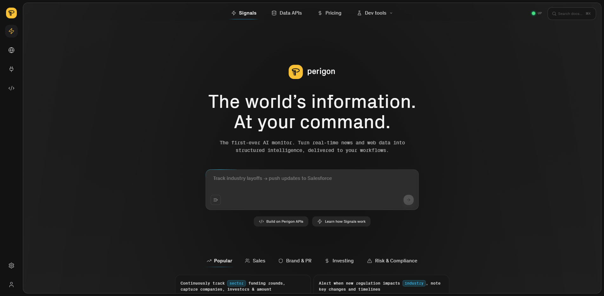Image resolution: width=604 pixels, height=296 pixels.
Task: Select the Brand & PR category tab
Action: 295,261
